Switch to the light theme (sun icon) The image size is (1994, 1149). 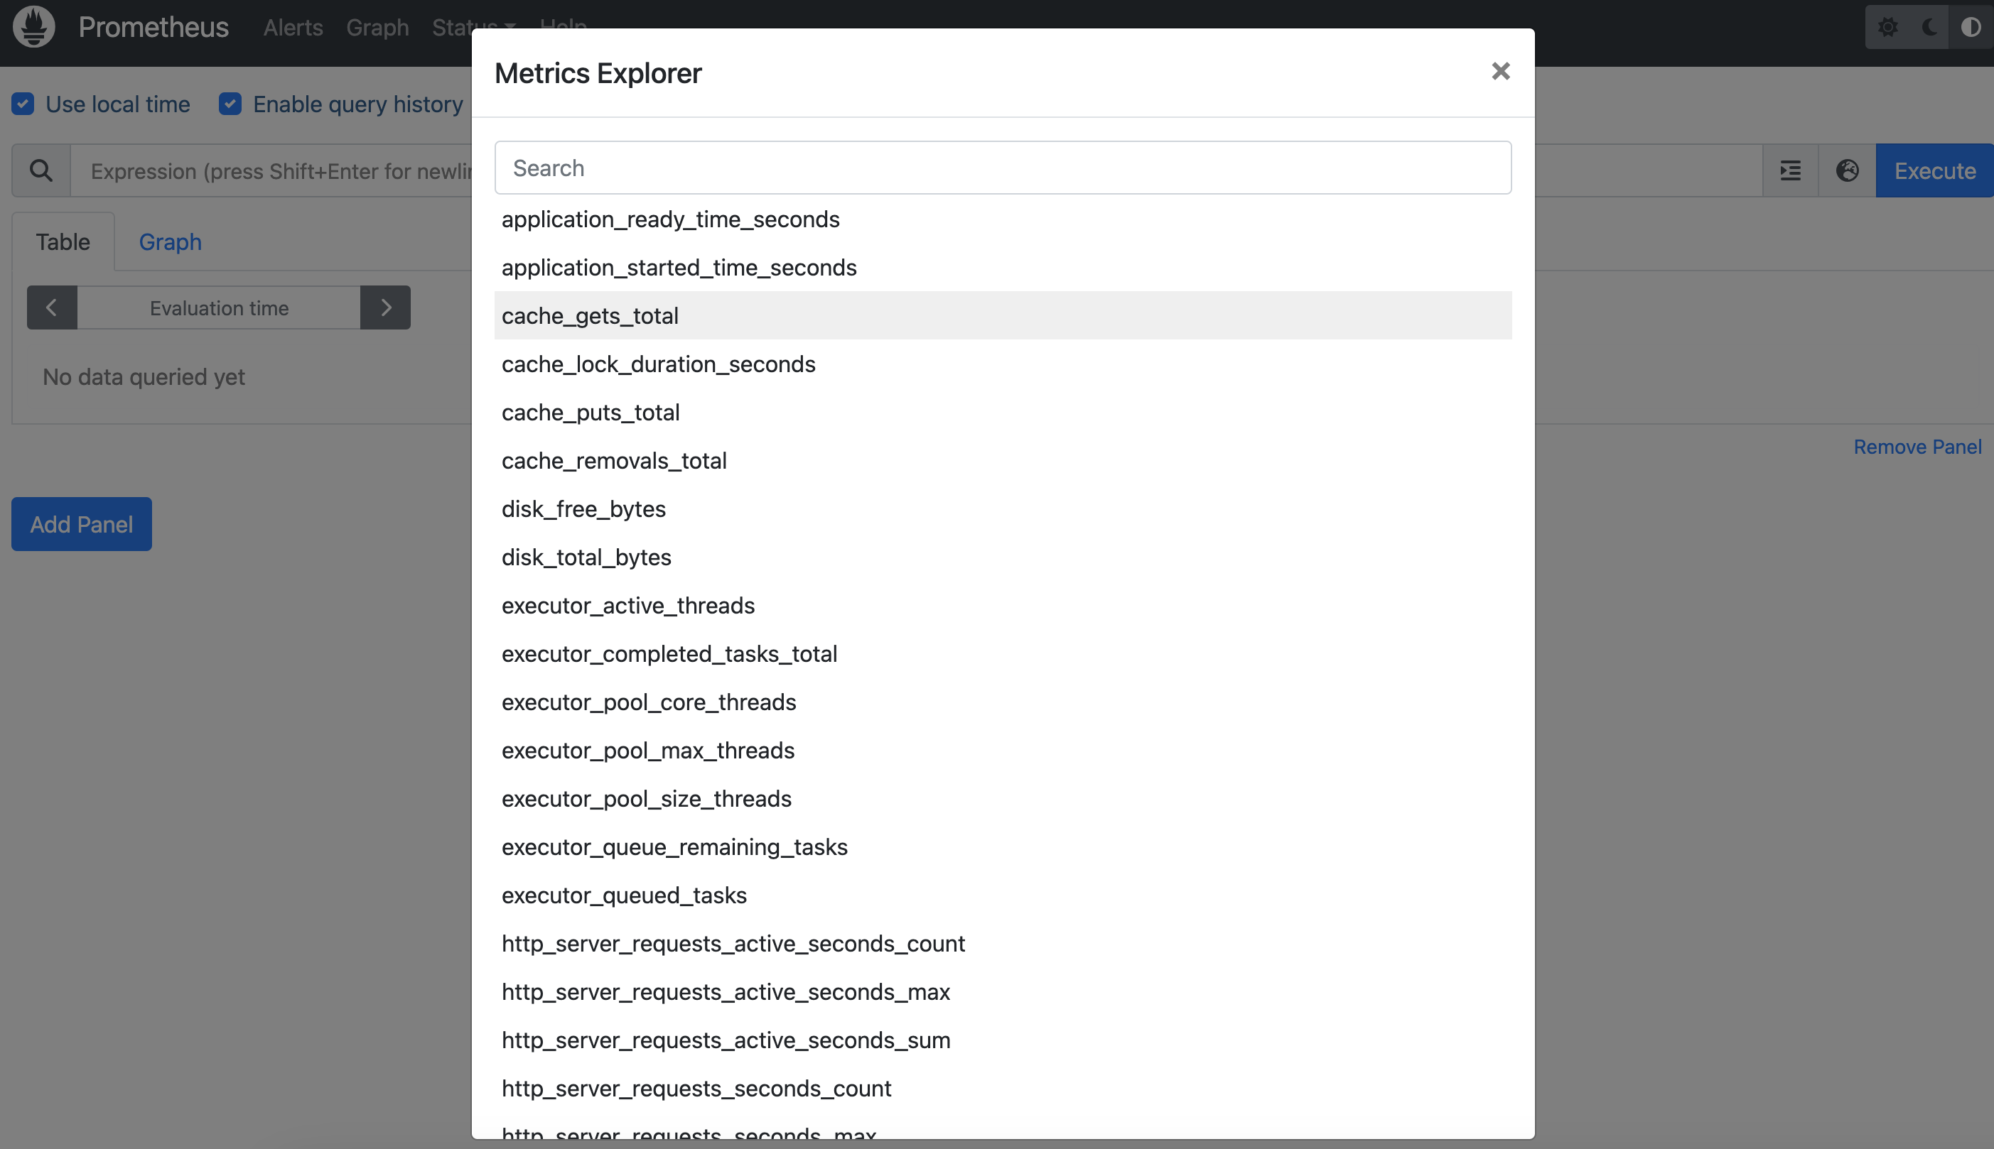coord(1887,27)
